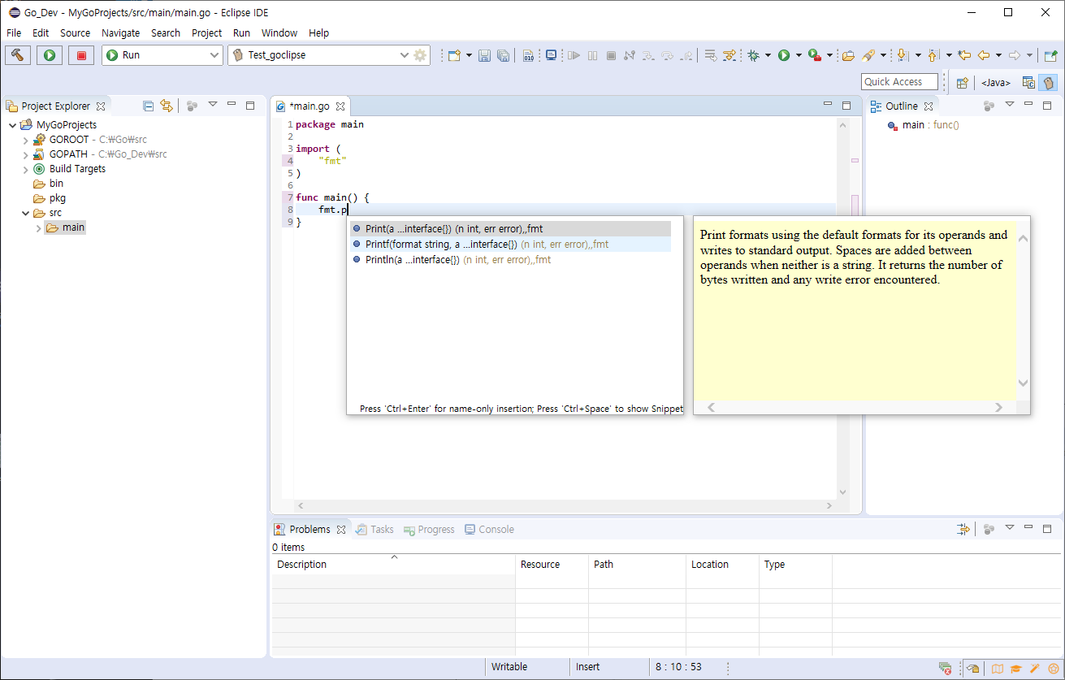Image resolution: width=1065 pixels, height=680 pixels.
Task: Click the green Launch button beside the hammer
Action: point(50,55)
